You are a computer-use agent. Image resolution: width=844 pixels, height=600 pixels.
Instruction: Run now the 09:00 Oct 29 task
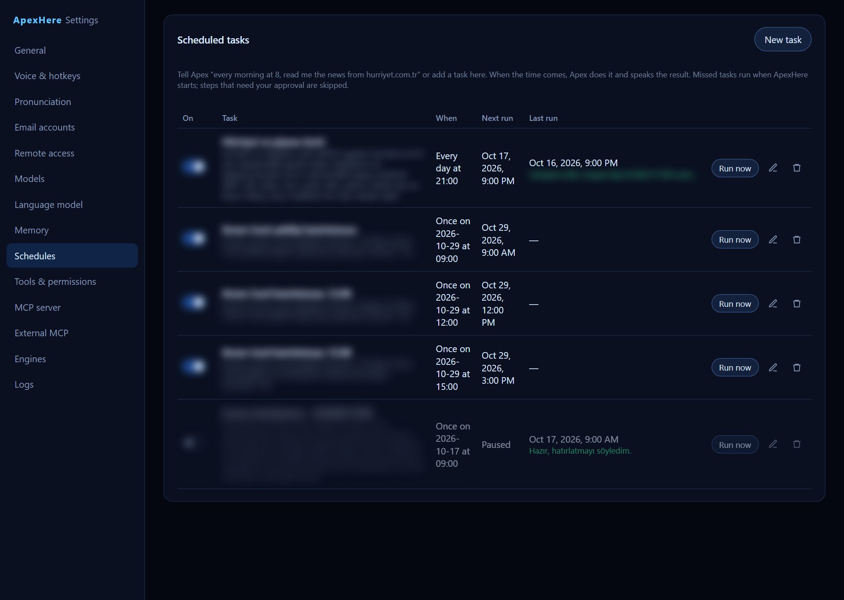pos(735,240)
